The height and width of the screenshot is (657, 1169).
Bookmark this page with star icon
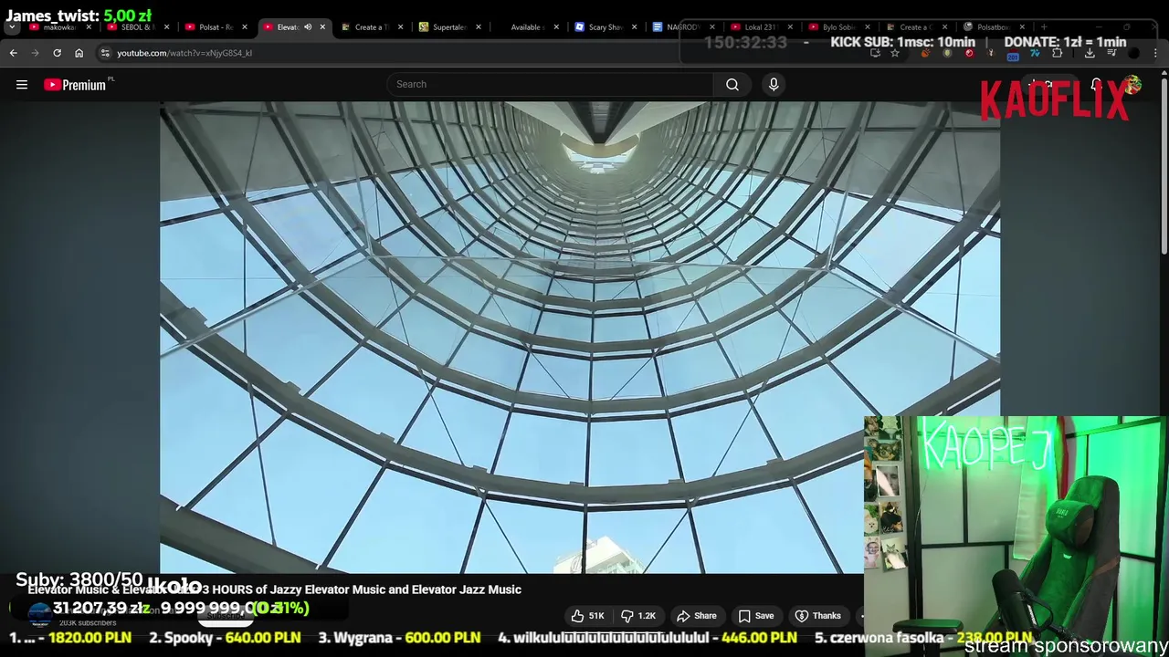click(x=895, y=53)
